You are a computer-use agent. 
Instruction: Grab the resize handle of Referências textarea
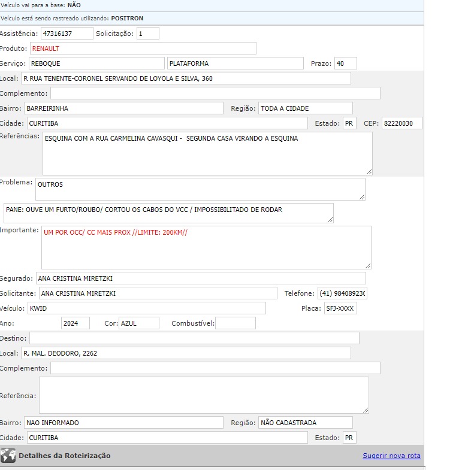click(369, 172)
